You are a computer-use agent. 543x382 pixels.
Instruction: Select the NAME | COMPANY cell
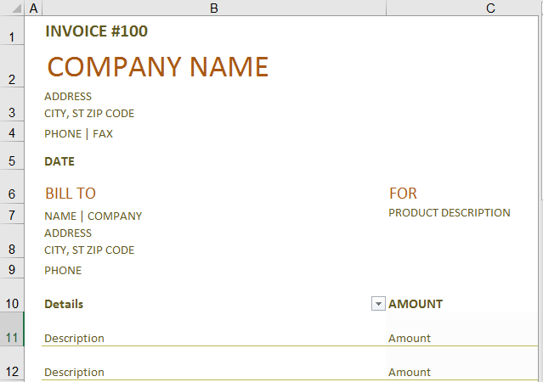93,216
